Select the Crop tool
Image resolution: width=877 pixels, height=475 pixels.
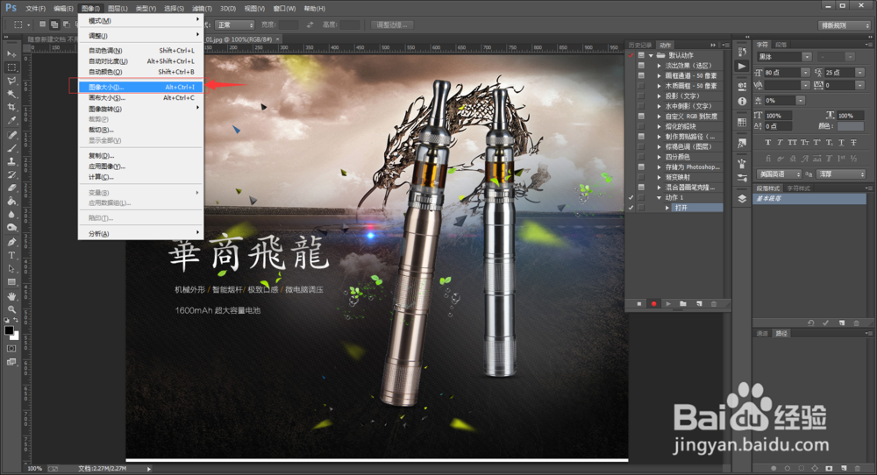pos(11,107)
